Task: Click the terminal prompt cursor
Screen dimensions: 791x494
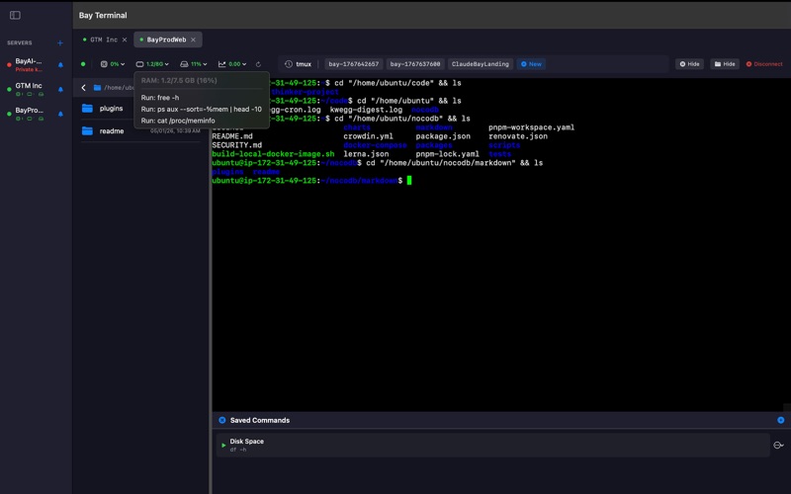Action: point(409,180)
